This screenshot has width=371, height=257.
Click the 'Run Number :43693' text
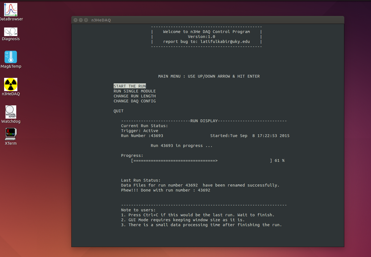(142, 136)
